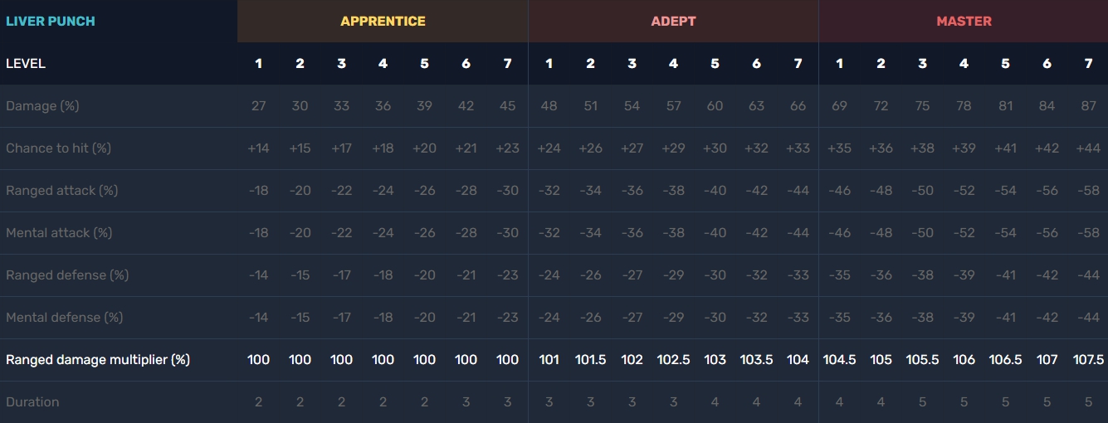Click the LIVER PUNCH skill title
This screenshot has height=423, width=1108.
pos(51,21)
